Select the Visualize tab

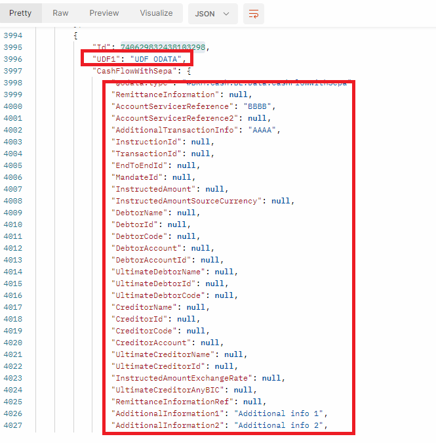click(156, 13)
